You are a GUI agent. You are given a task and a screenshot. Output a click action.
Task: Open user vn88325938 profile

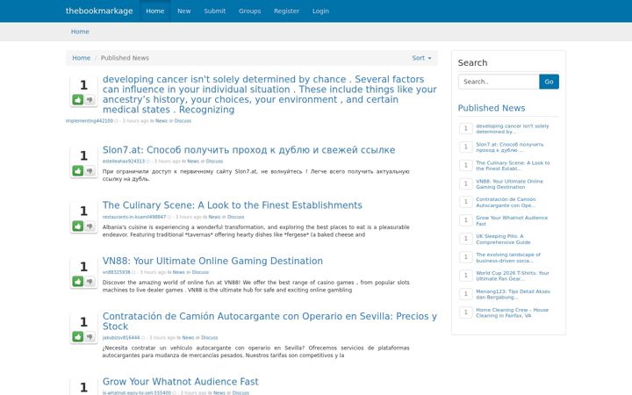pyautogui.click(x=116, y=272)
